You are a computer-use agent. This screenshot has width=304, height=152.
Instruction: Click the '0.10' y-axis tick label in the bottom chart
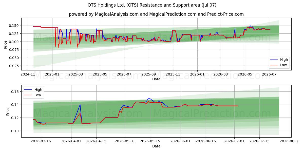15,131
